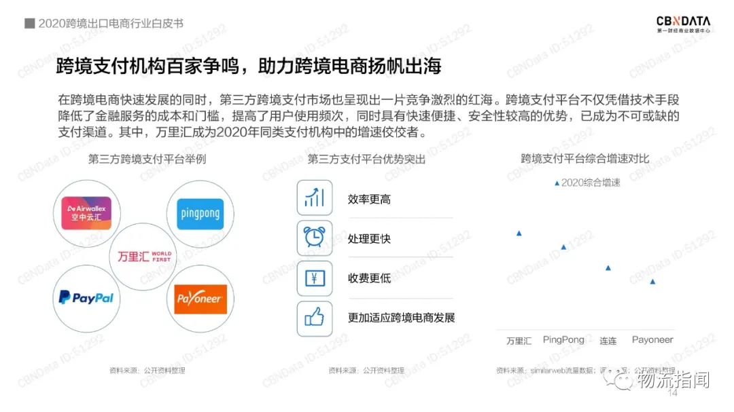Click the 物流指闻 account name

click(x=673, y=379)
